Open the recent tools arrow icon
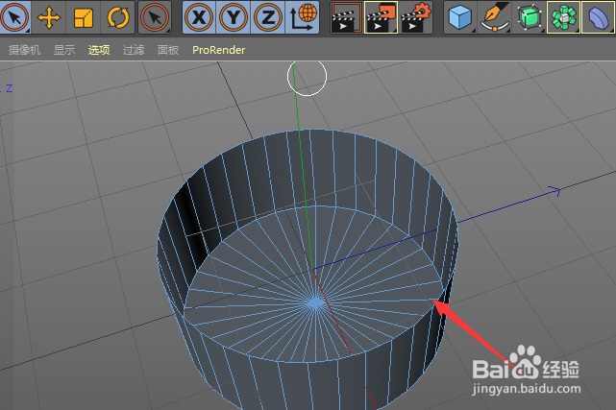This screenshot has width=616, height=410. 155,17
